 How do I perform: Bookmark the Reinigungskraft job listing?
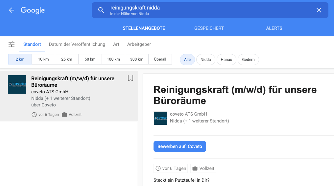click(x=131, y=78)
